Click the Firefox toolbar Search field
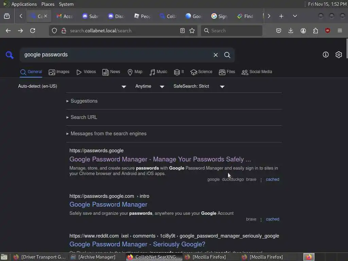 click(231, 31)
